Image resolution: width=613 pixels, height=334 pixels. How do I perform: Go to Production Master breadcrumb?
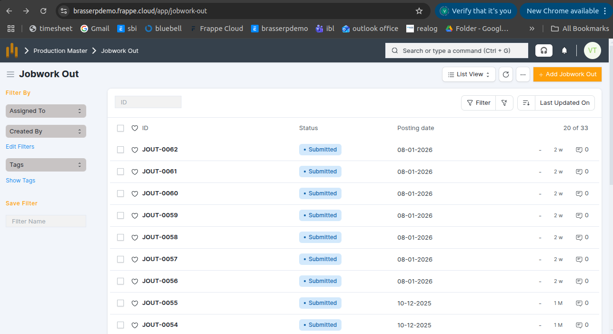60,51
